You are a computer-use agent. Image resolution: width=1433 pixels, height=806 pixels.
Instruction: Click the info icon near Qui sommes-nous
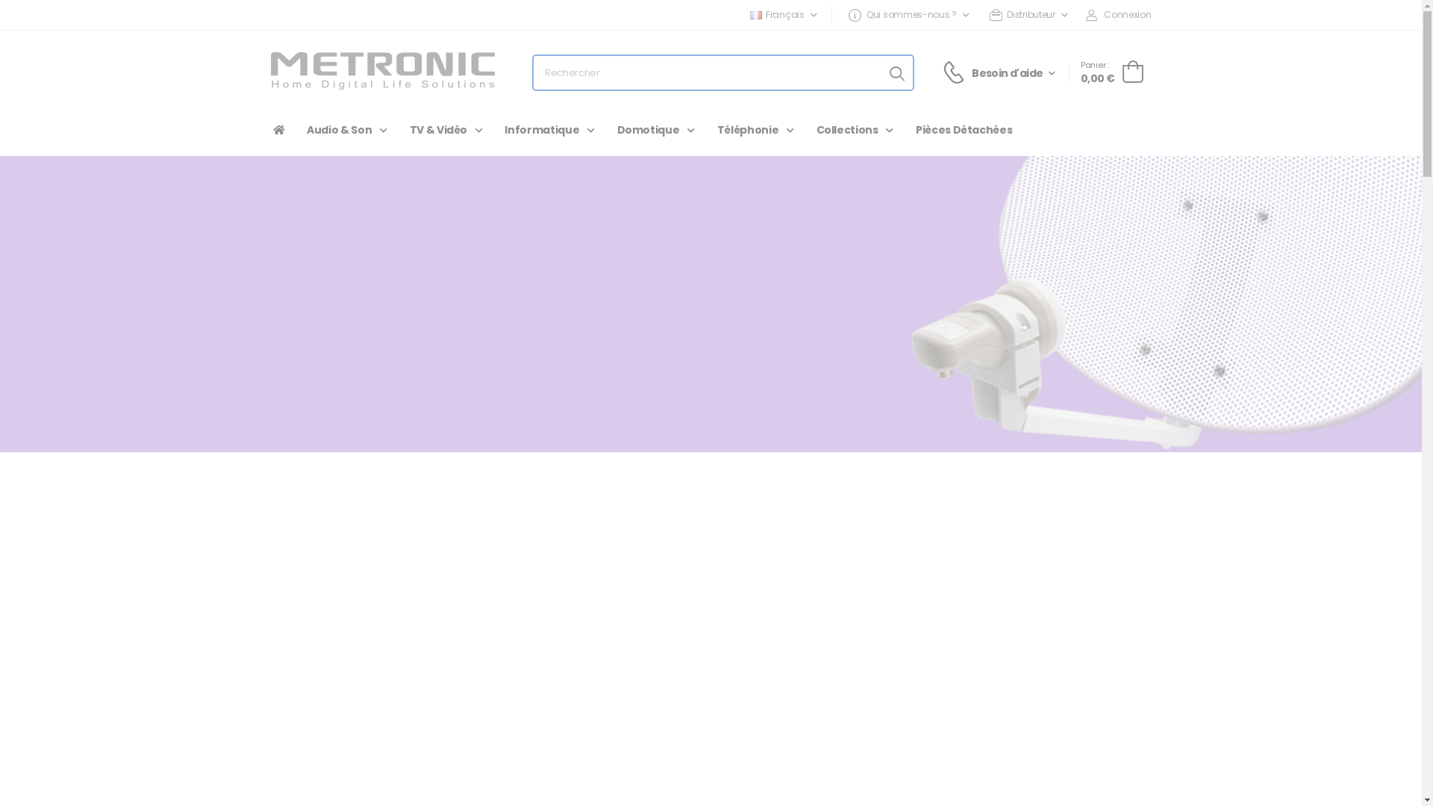[855, 15]
